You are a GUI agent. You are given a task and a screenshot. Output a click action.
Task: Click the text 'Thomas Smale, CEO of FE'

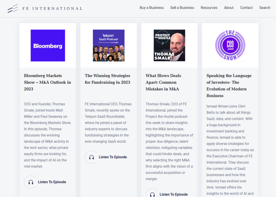(x=166, y=104)
